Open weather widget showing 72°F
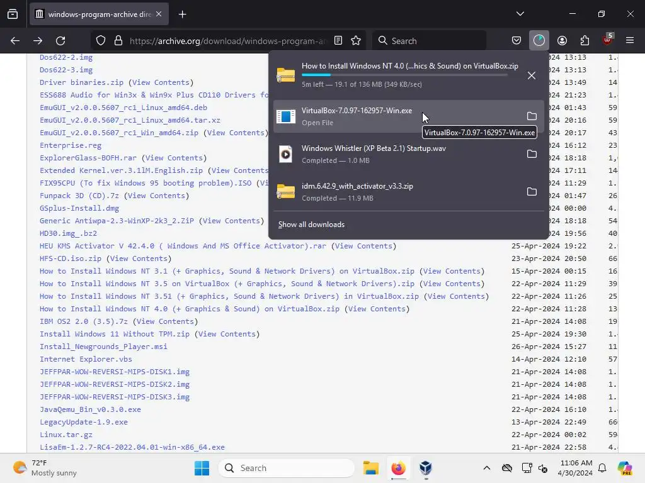The height and width of the screenshot is (483, 645). pos(45,468)
